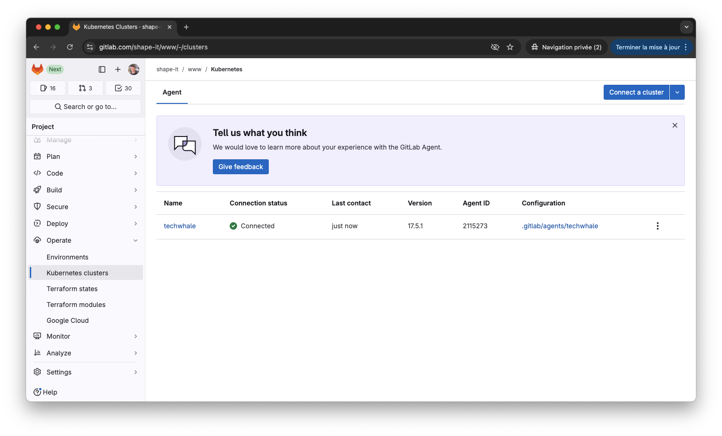Screen dimensions: 722x436
Task: Open the user avatar menu
Action: (134, 69)
